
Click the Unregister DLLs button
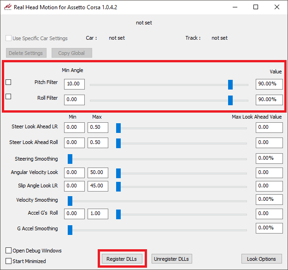(x=172, y=259)
